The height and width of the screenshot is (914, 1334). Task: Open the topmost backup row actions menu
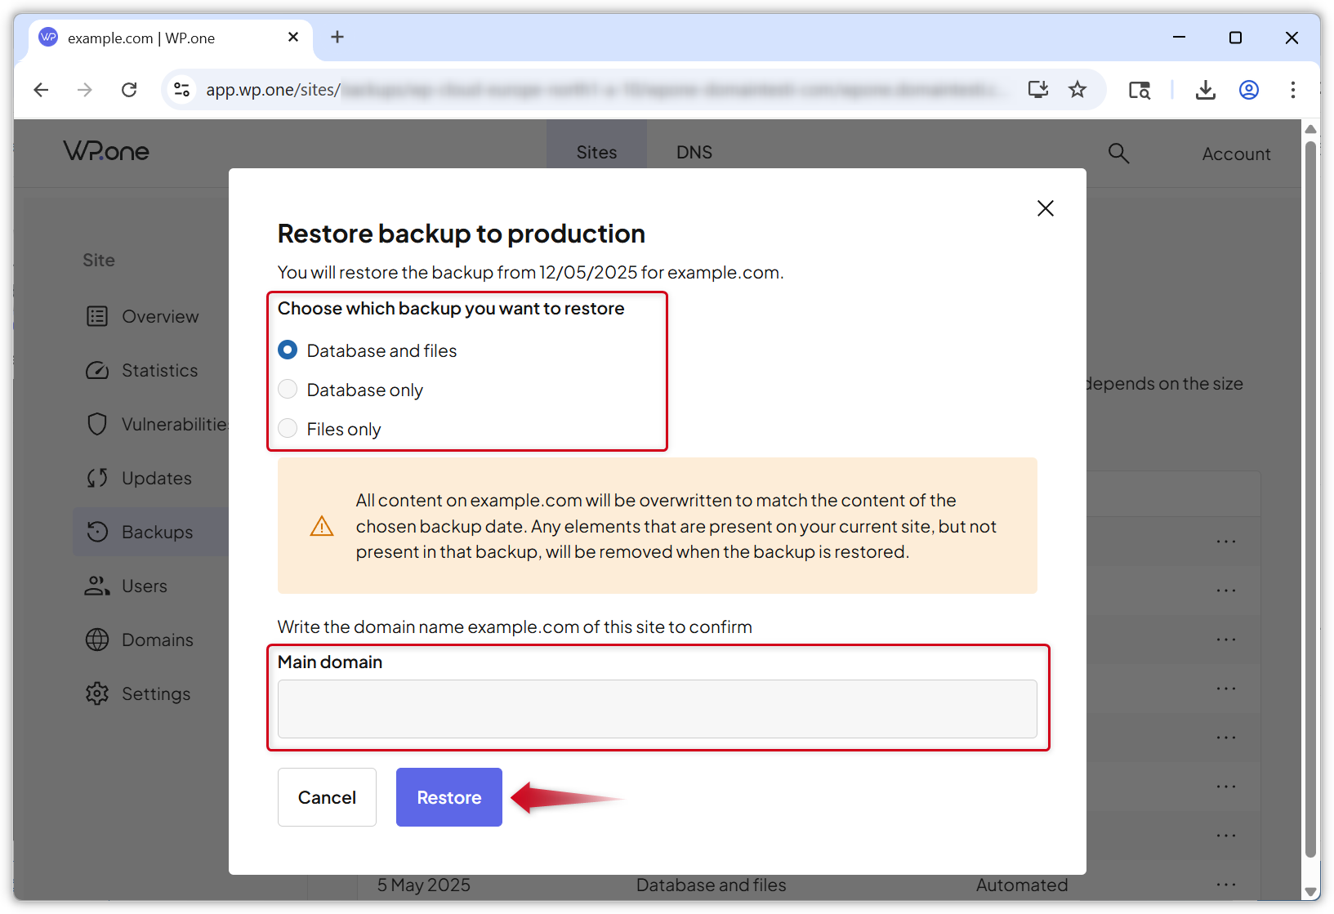(1226, 541)
